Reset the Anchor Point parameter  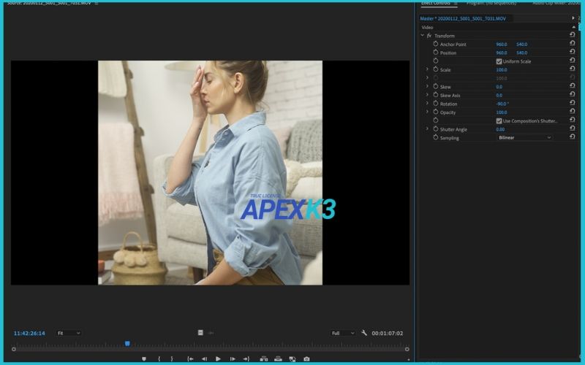[x=572, y=45]
